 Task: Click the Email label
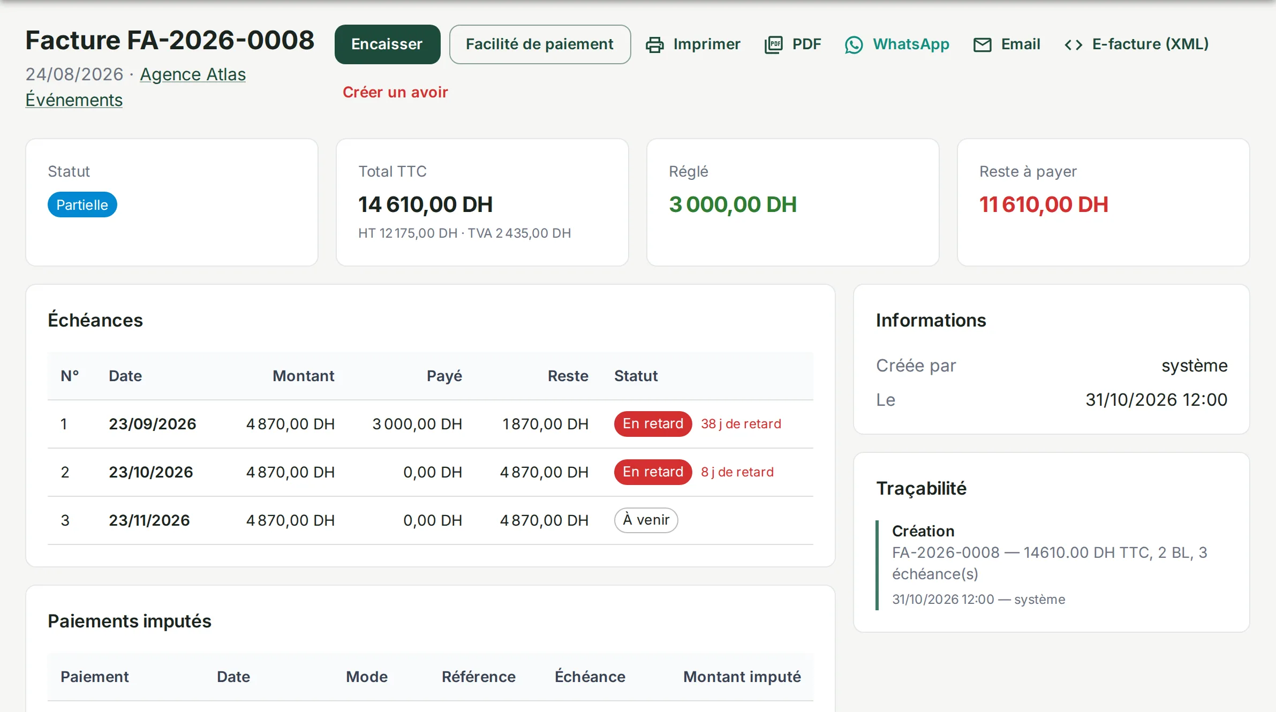click(1021, 44)
